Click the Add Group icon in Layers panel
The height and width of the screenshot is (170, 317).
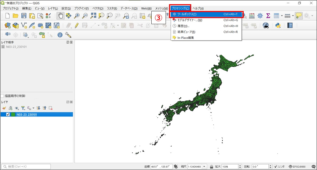[10, 108]
